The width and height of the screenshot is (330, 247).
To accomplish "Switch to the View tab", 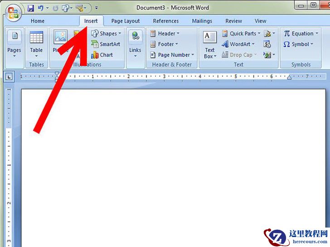I will (x=260, y=21).
